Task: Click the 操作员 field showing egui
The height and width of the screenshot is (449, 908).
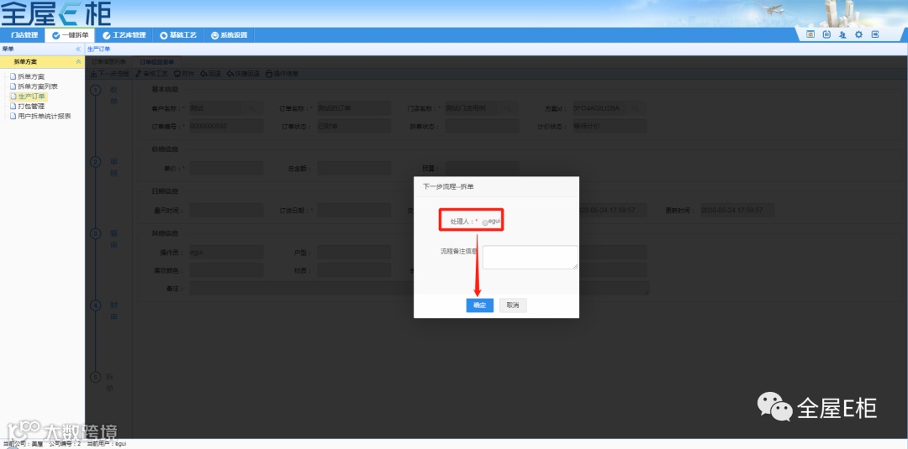Action: pos(226,253)
